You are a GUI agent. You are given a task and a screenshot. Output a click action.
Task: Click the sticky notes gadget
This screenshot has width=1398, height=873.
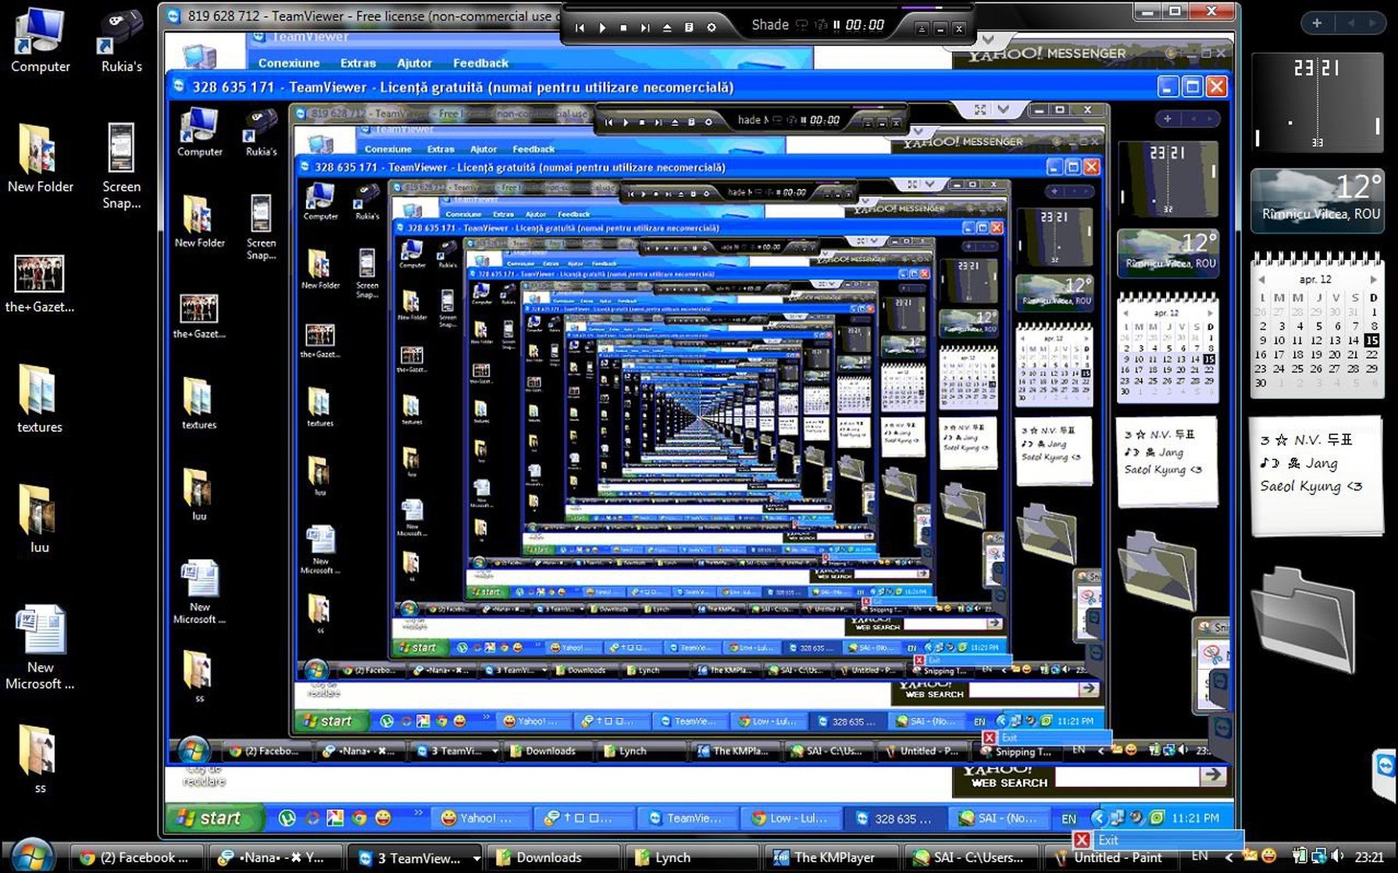[x=1316, y=476]
